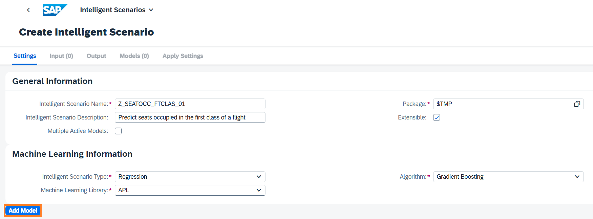Switch to the Input (0) tab

click(61, 56)
